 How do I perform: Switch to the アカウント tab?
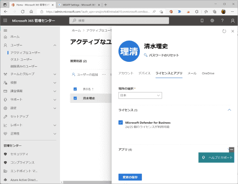[126, 73]
